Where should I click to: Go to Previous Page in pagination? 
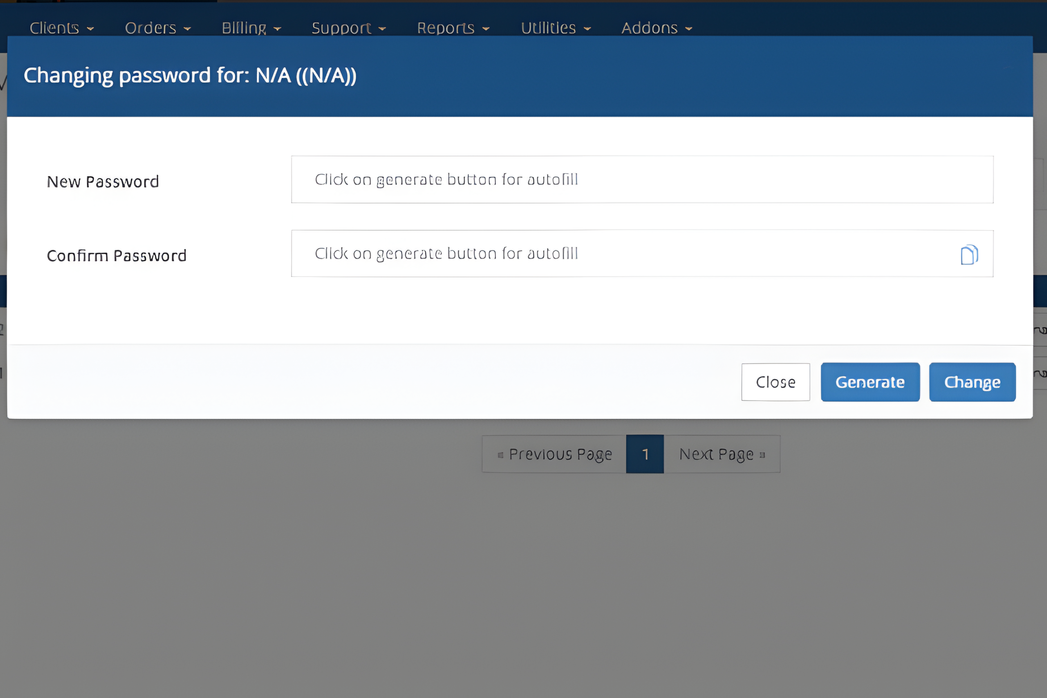click(x=554, y=454)
